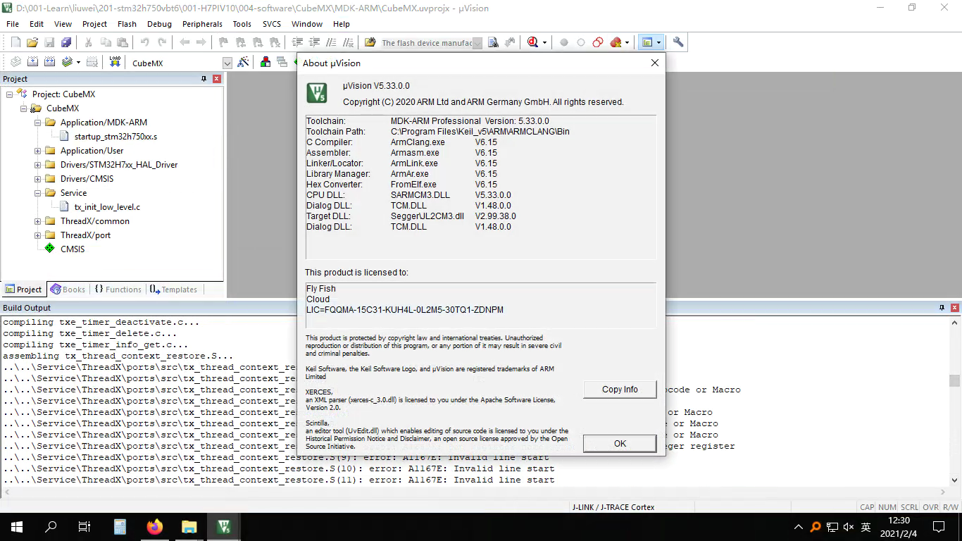962x541 pixels.
Task: Click the Build Output horizontal scrollbar right arrow
Action: tap(944, 492)
